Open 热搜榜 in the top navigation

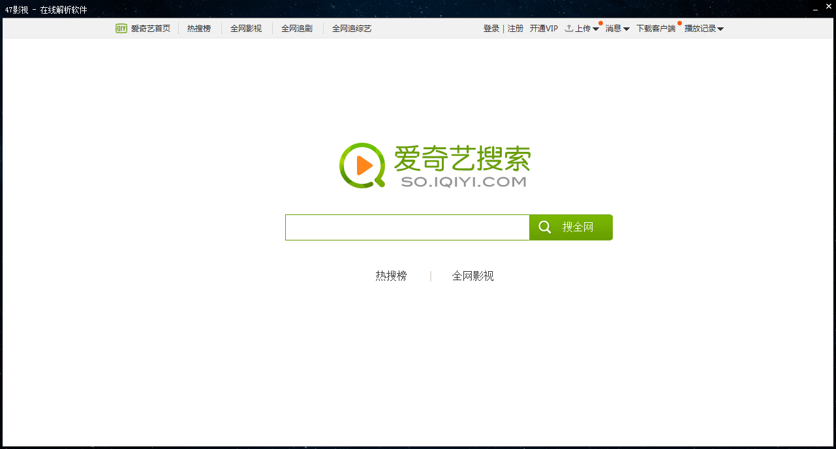pyautogui.click(x=199, y=29)
